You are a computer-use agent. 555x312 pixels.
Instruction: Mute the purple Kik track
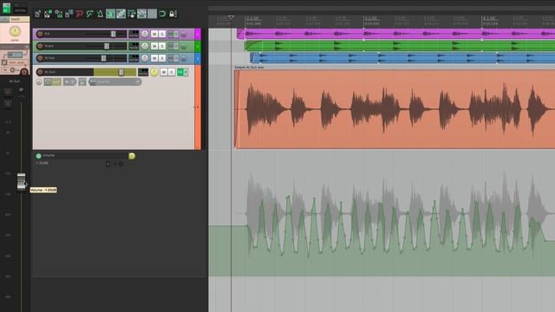click(x=154, y=34)
